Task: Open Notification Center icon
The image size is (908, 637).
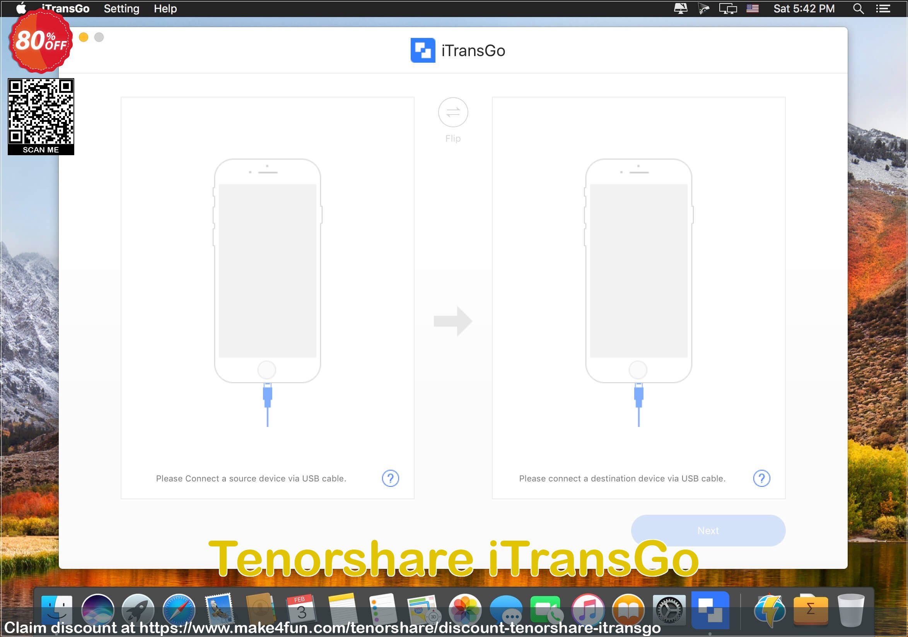Action: tap(883, 8)
